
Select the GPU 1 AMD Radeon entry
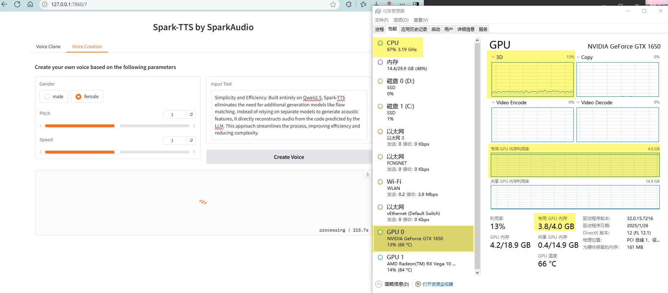421,263
